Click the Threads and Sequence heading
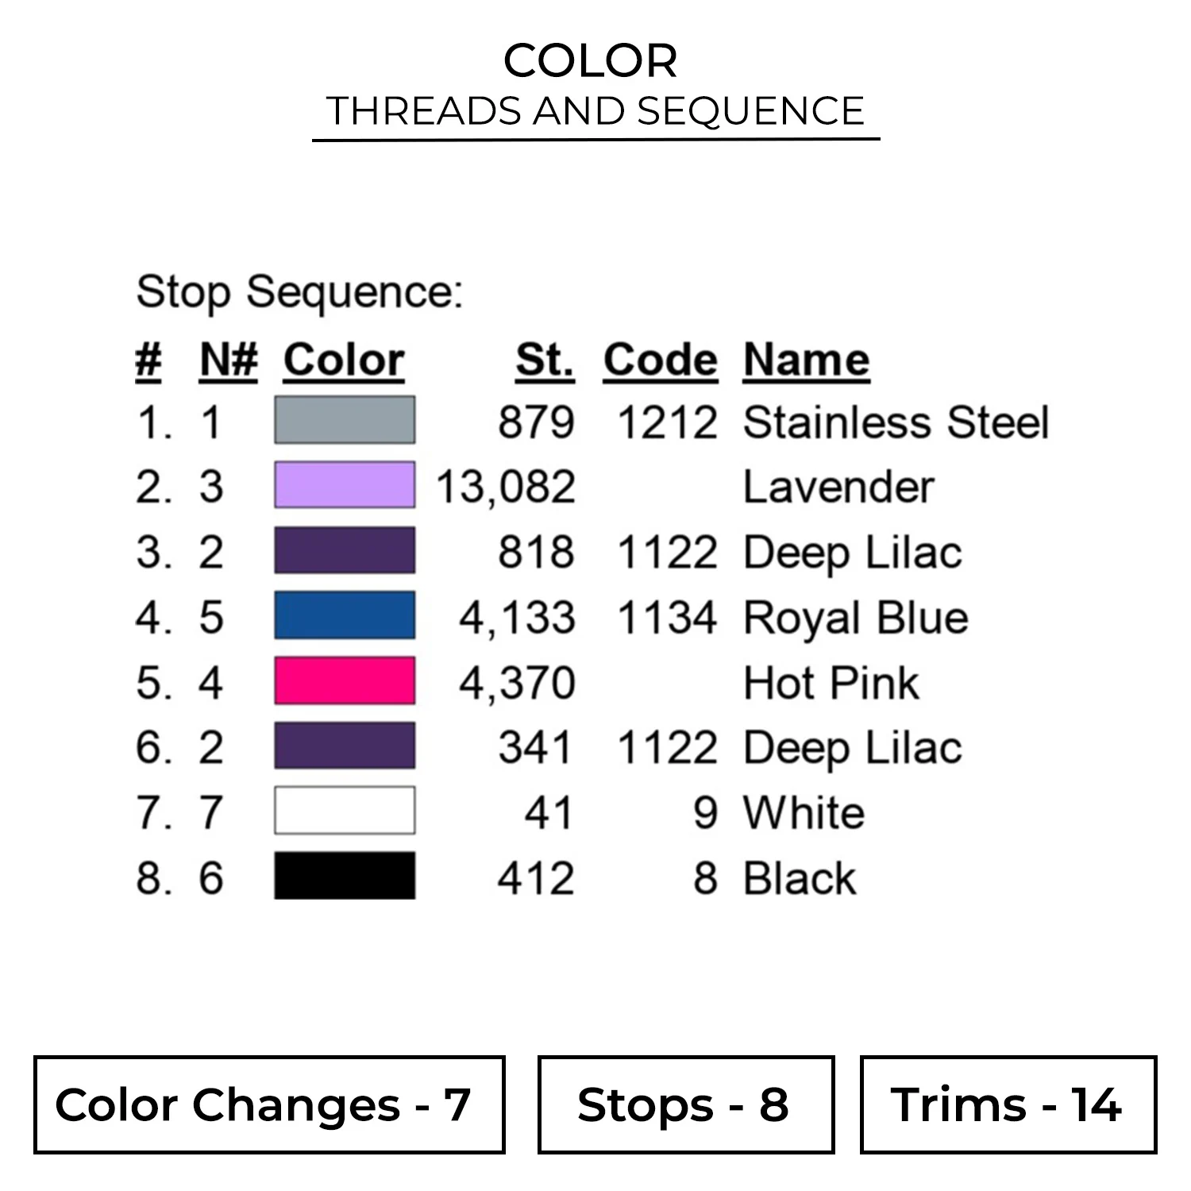Image resolution: width=1191 pixels, height=1191 pixels. [595, 111]
